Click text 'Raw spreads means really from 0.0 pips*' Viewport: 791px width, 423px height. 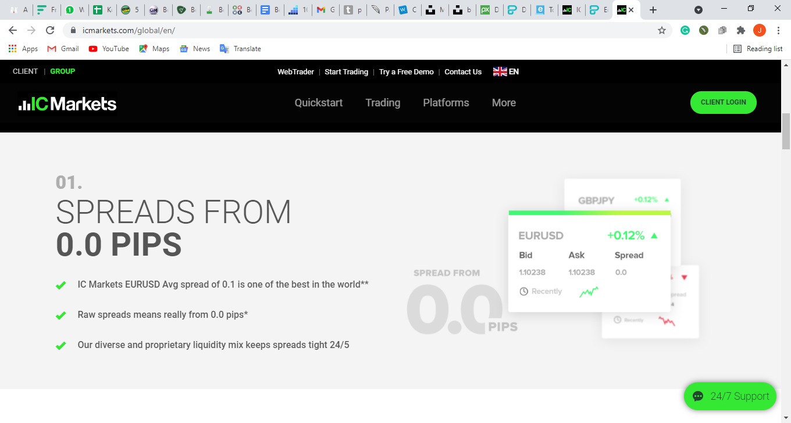click(x=163, y=314)
